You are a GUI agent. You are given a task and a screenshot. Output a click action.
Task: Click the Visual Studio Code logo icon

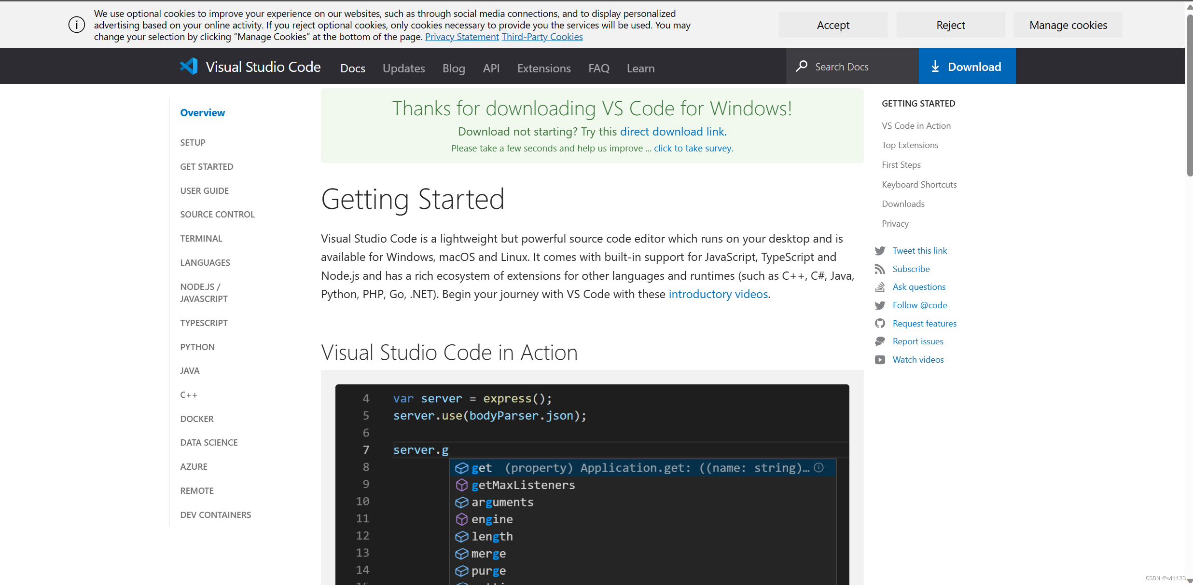coord(189,67)
